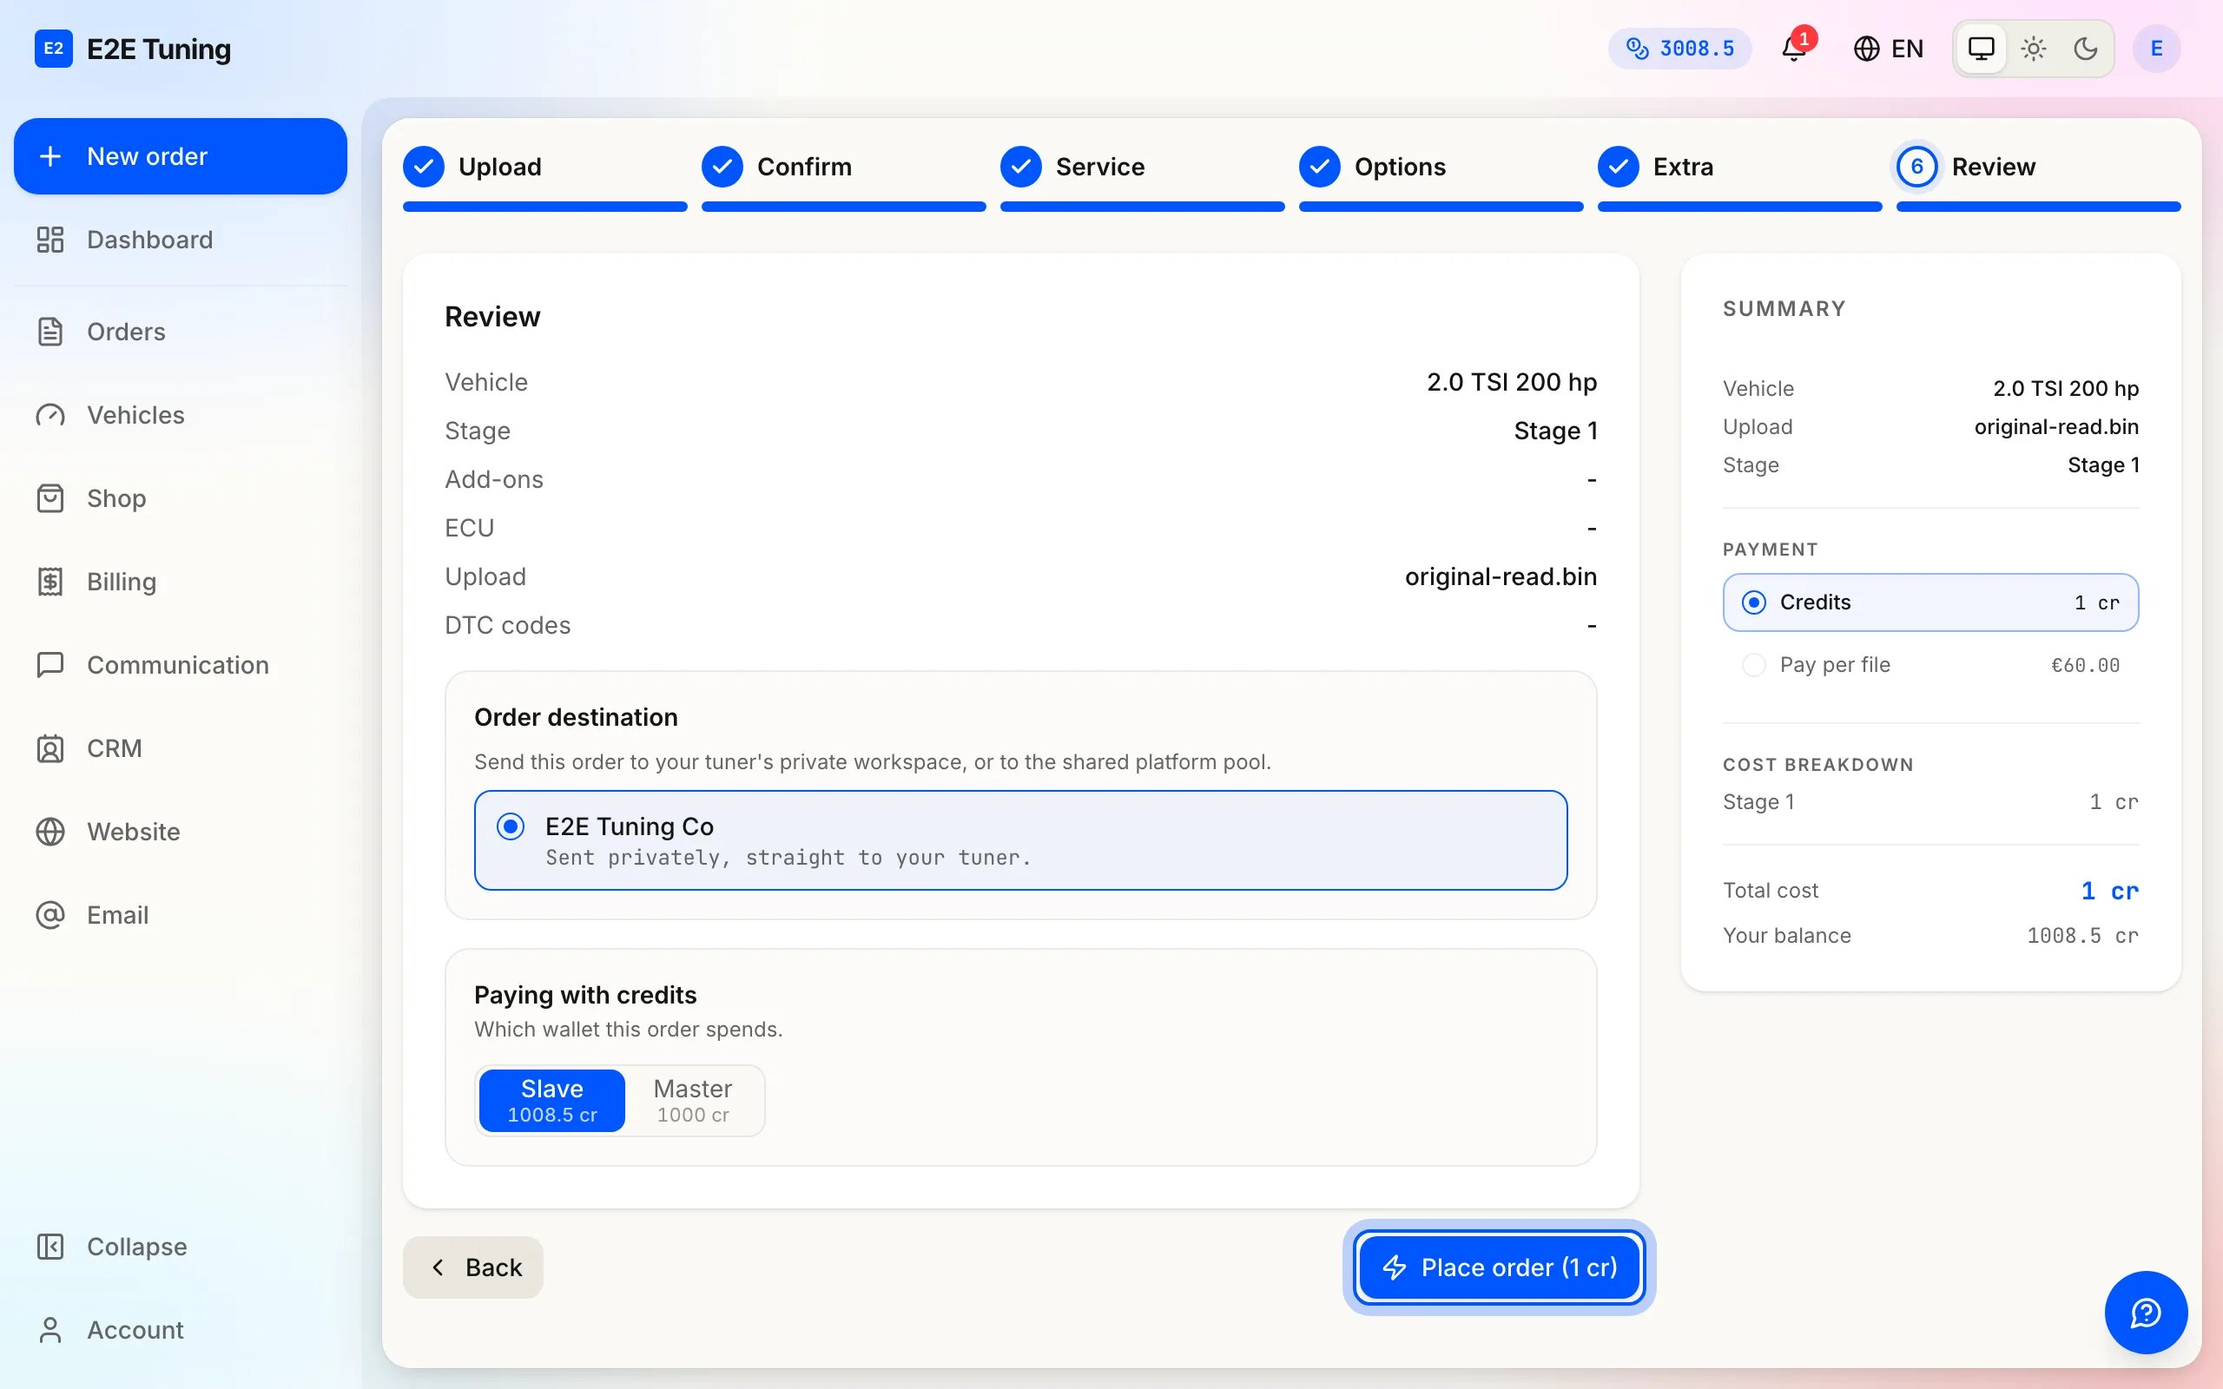Collapse the sidebar
This screenshot has height=1389, width=2223.
pyautogui.click(x=181, y=1247)
